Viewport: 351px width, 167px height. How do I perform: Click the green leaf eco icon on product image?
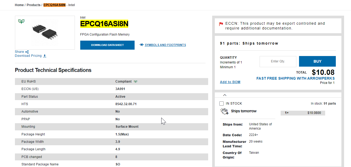click(21, 22)
